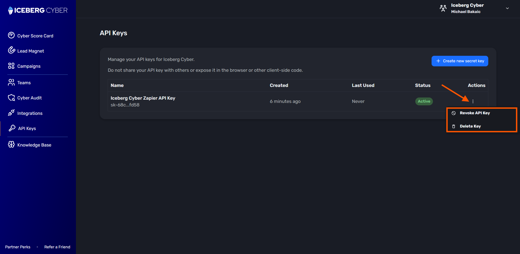The image size is (520, 254).
Task: Expand the account dropdown chevron
Action: coord(507,8)
